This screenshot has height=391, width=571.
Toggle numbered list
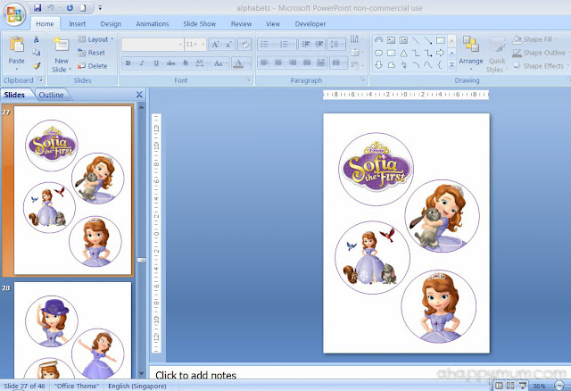pos(284,45)
